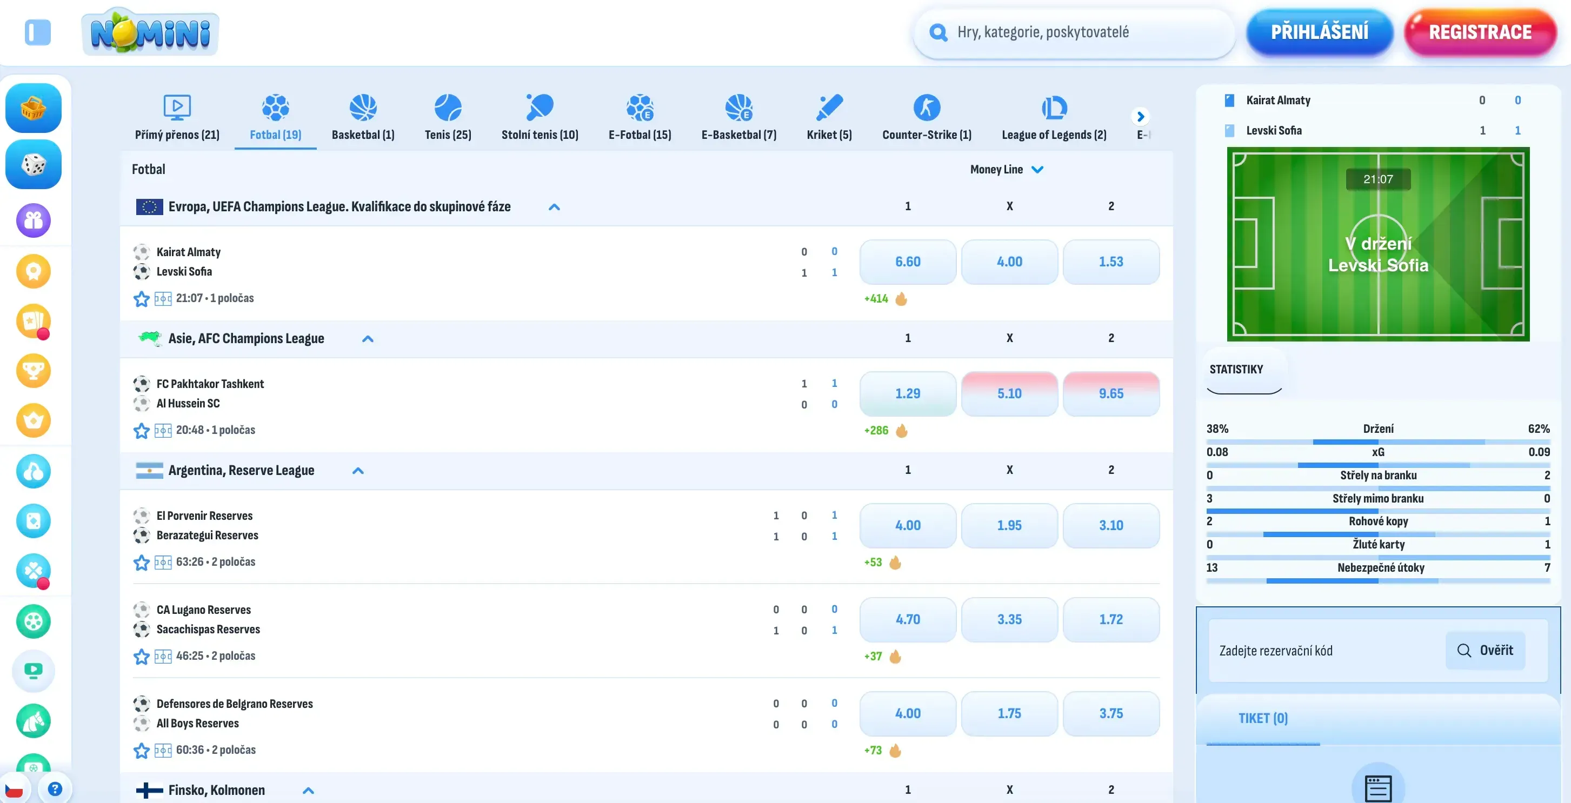The width and height of the screenshot is (1571, 803).
Task: Select E-Basketbal (7) tab
Action: 738,118
